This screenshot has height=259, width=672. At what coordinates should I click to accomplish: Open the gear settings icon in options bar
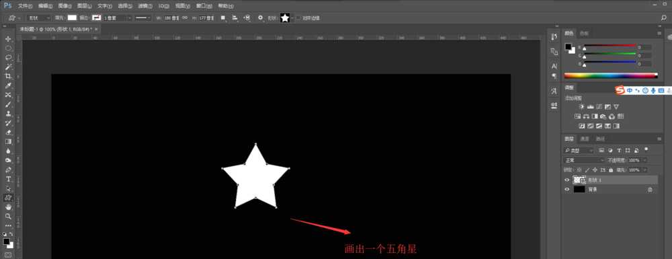[x=260, y=18]
